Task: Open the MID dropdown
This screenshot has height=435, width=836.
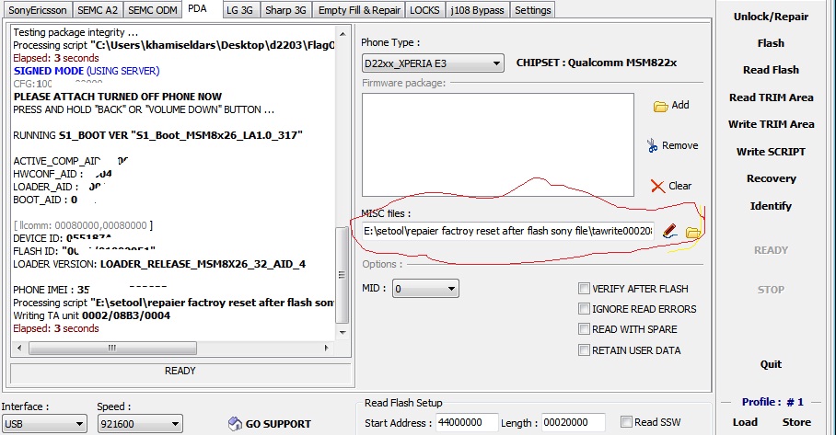Action: [425, 289]
